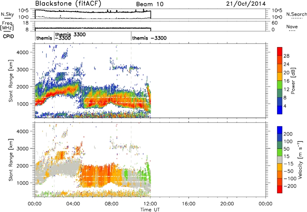The height and width of the screenshot is (212, 307).
Task: Click the "-100" velocity colorbar value
Action: (290, 179)
